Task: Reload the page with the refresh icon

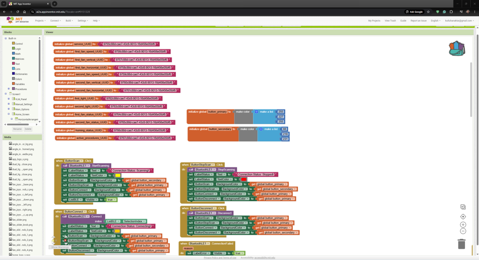Action: [x=18, y=12]
